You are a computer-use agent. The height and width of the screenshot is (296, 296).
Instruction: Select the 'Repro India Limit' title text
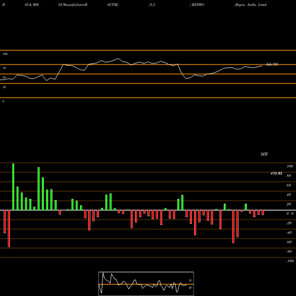click(x=250, y=5)
